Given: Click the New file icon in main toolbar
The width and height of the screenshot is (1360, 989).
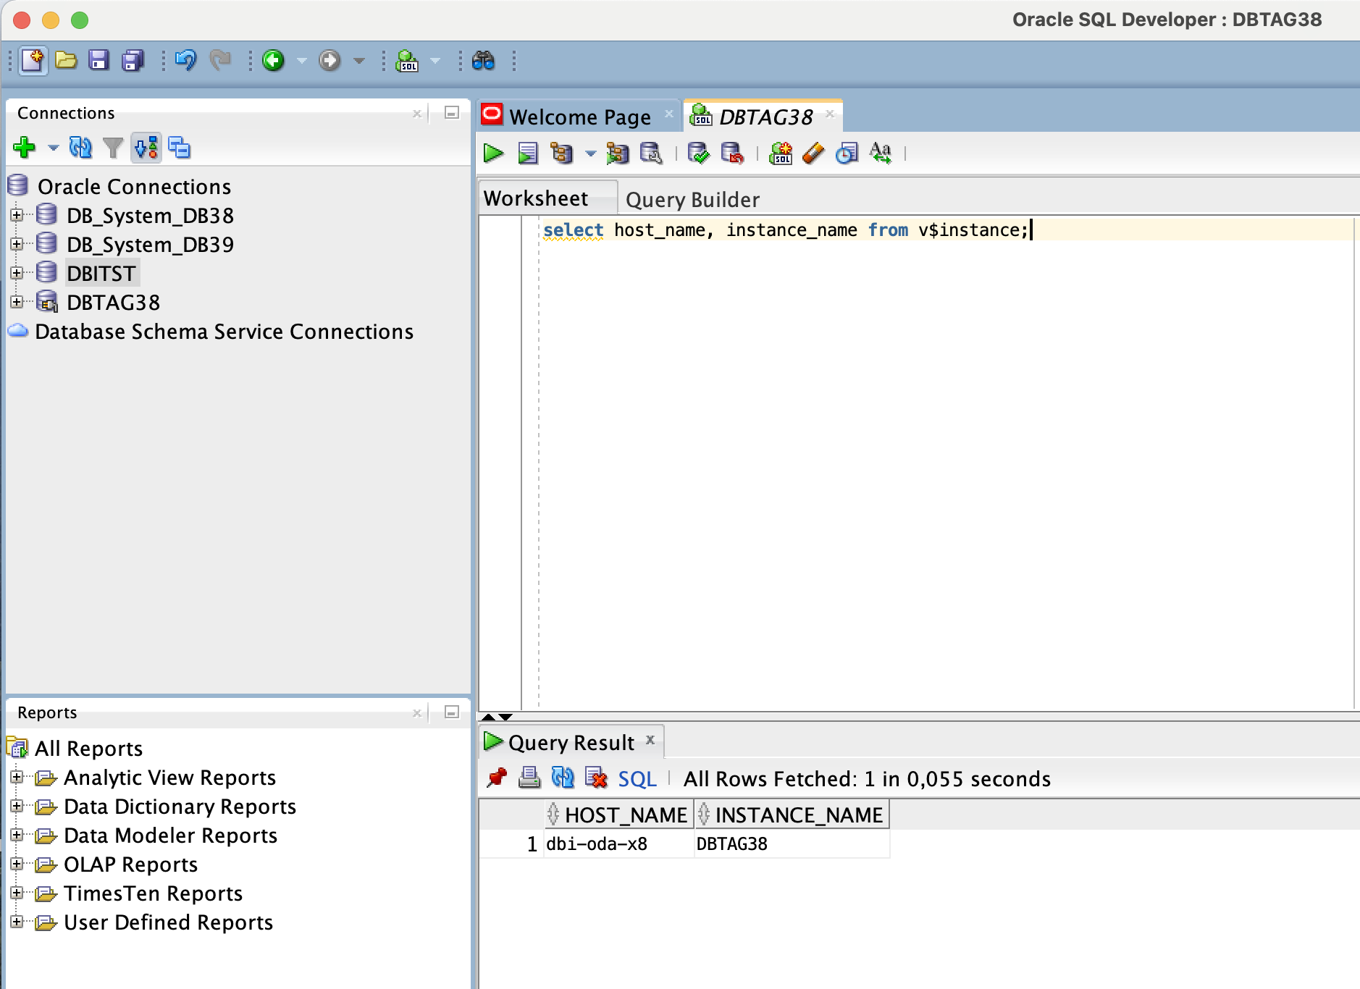Looking at the screenshot, I should (33, 60).
